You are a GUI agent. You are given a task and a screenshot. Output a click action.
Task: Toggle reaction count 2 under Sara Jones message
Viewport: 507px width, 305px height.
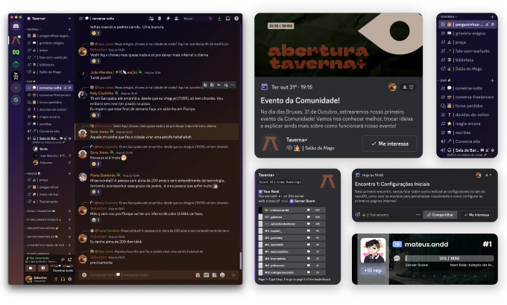[95, 164]
